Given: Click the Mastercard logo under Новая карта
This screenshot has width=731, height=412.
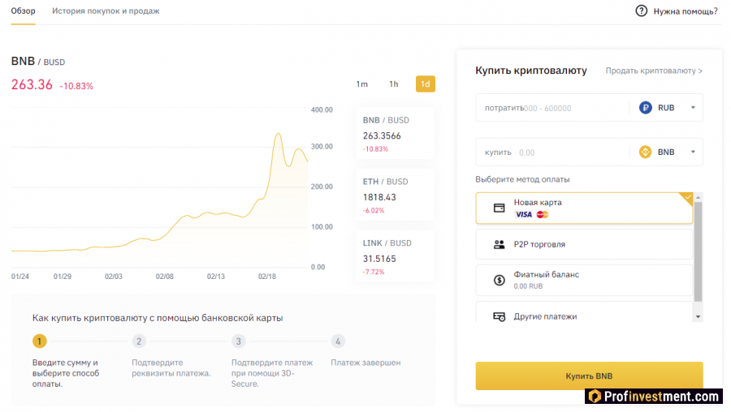Looking at the screenshot, I should [x=543, y=215].
